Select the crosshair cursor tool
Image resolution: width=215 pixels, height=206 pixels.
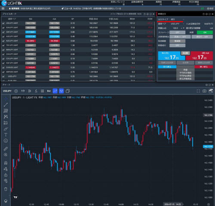pos(6,99)
